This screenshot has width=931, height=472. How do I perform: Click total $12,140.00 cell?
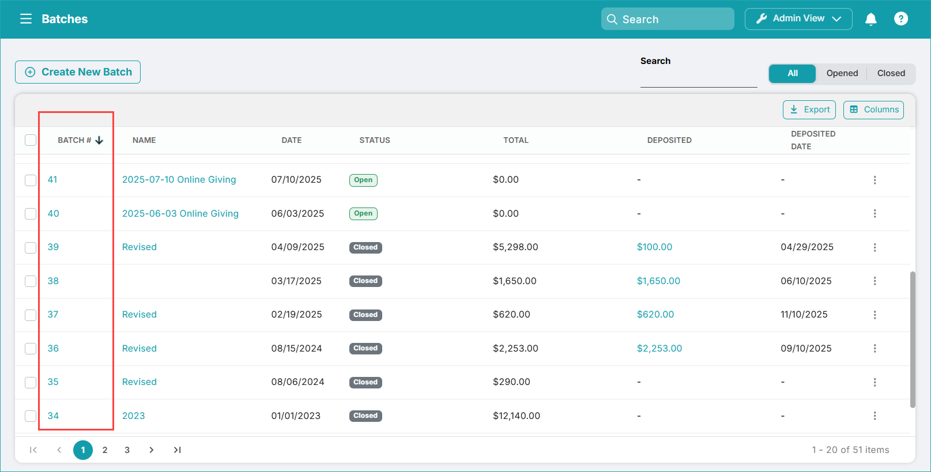click(x=517, y=416)
